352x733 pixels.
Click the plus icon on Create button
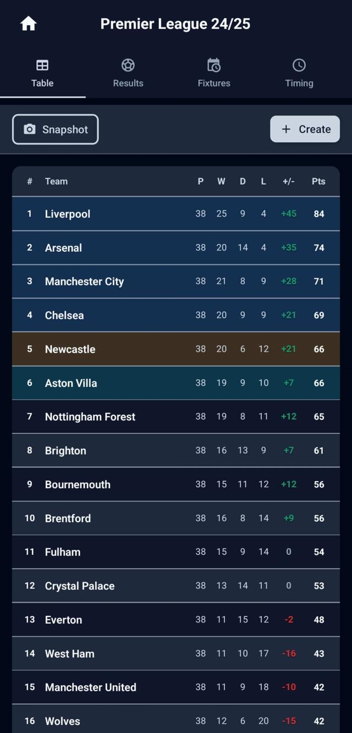click(285, 129)
